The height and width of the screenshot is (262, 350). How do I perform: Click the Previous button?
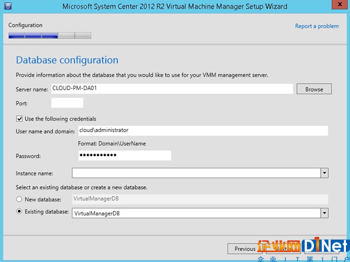[x=245, y=249]
